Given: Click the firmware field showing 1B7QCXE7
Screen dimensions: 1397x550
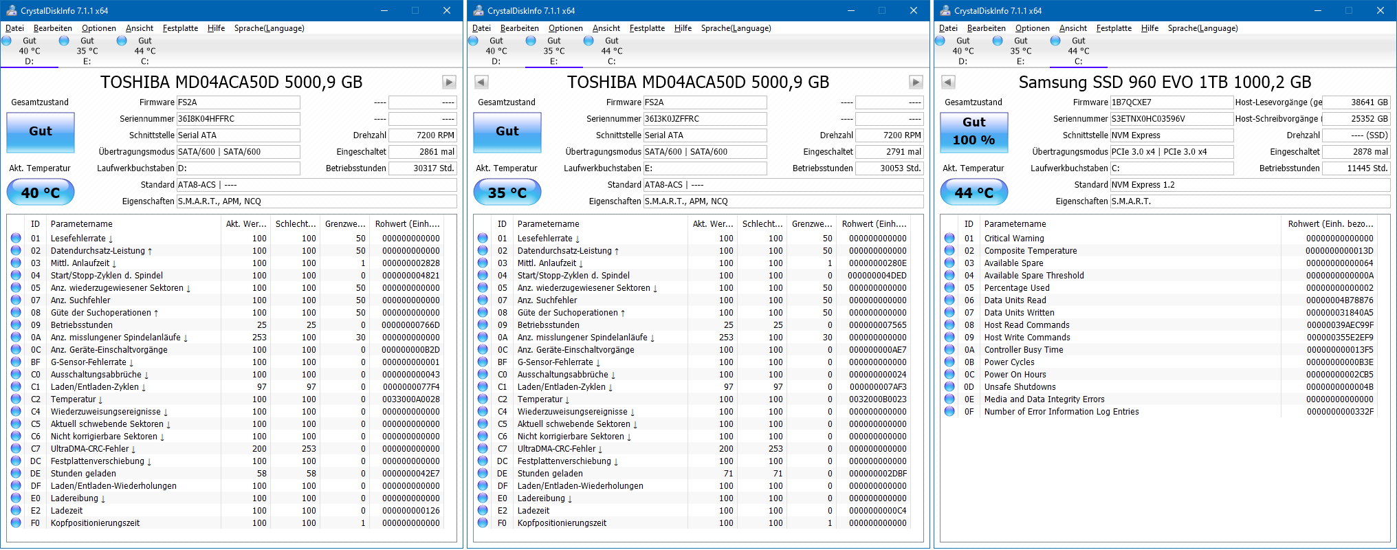Looking at the screenshot, I should tap(1171, 102).
